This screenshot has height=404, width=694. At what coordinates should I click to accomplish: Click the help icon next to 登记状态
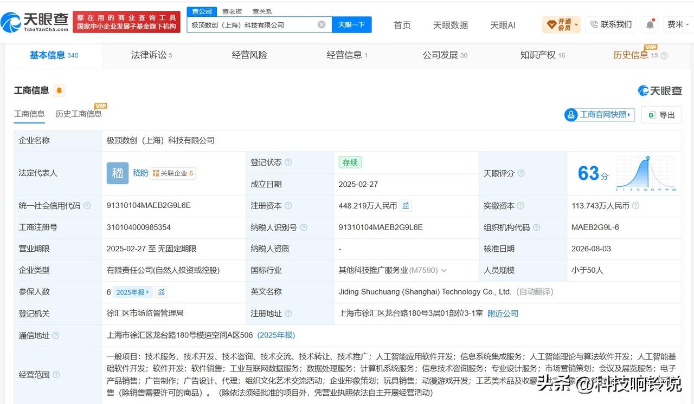(288, 162)
